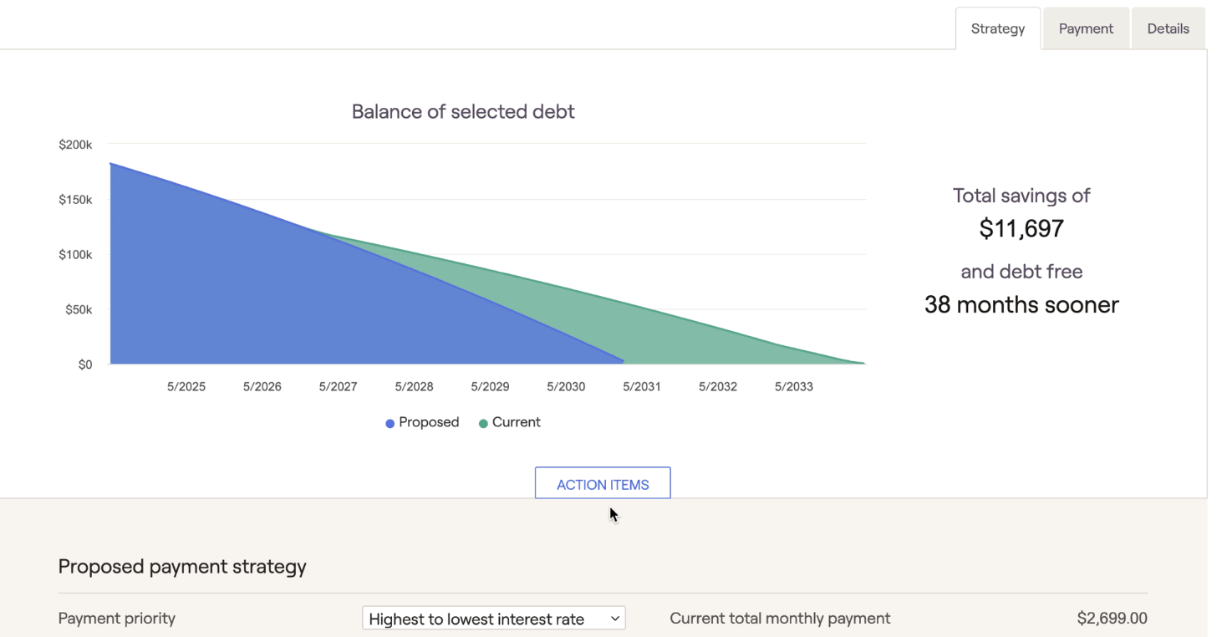
Task: Open the Payment priority dropdown
Action: pos(493,619)
